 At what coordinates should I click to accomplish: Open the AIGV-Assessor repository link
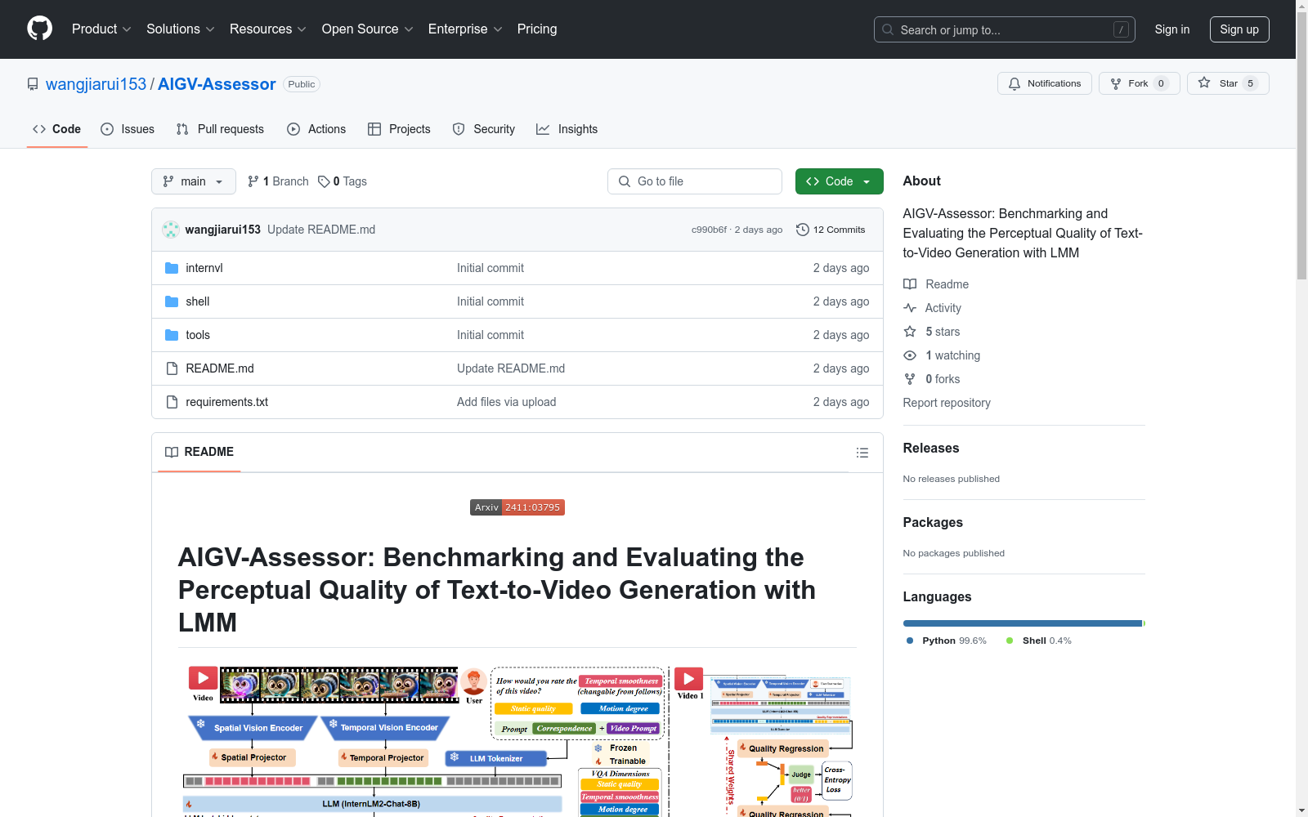pyautogui.click(x=217, y=84)
